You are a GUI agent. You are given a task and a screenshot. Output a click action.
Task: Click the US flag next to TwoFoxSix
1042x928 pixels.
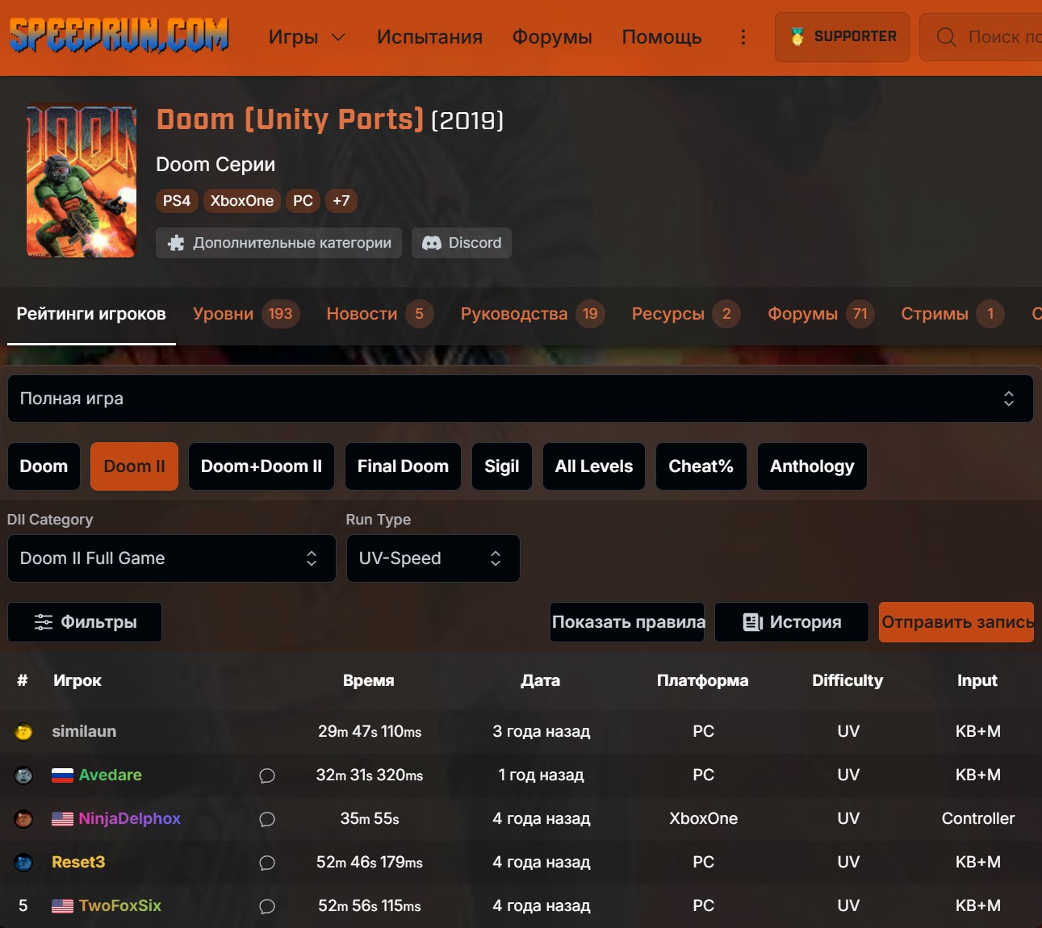[x=62, y=906]
